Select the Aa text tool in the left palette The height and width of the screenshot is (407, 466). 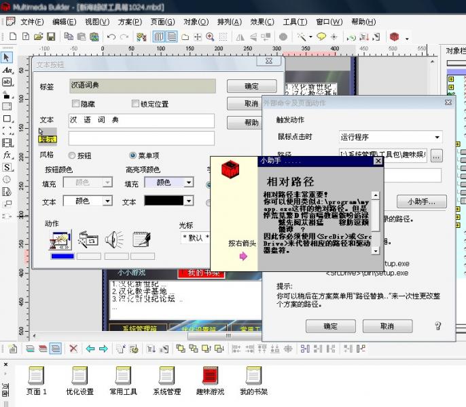7,70
